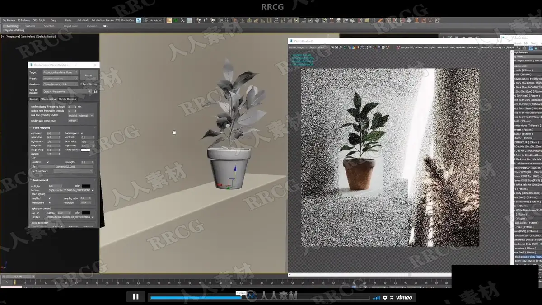This screenshot has width=542, height=305.
Task: Collapse the Environment rollout
Action: [41, 180]
